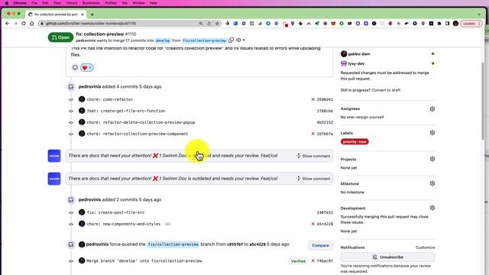Click failed status X for commit 3596d41

[313, 99]
